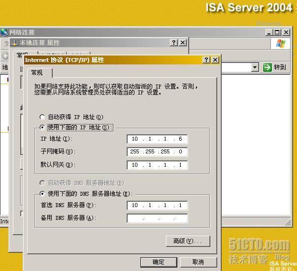Click the empty 备用 DNS 服务器 field
The image size is (297, 271).
click(x=157, y=218)
